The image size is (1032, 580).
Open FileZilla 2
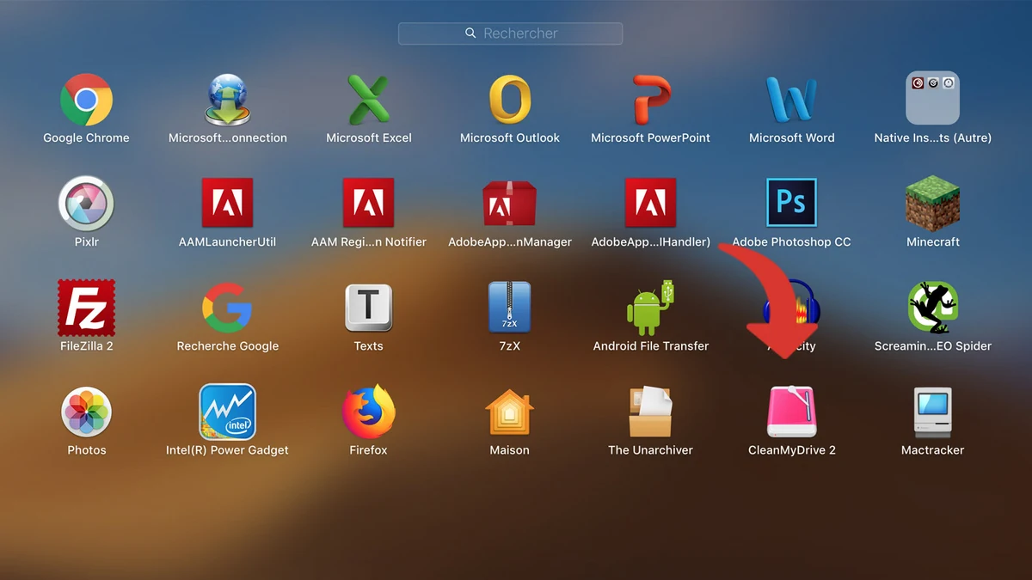86,307
